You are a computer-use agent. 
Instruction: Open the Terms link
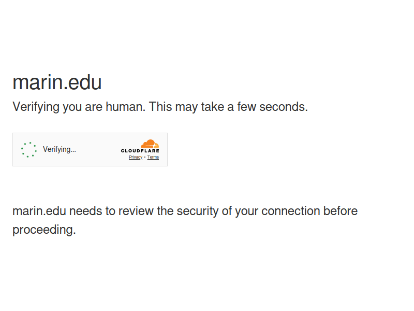[x=153, y=157]
